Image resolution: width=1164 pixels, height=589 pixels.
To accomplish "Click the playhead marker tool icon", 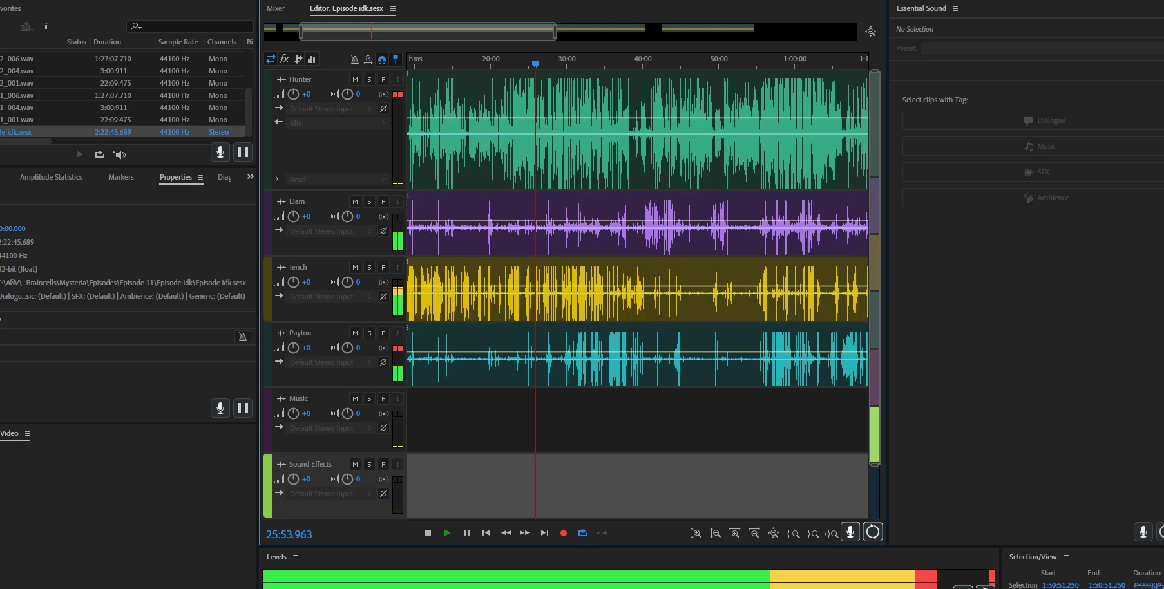I will (396, 59).
